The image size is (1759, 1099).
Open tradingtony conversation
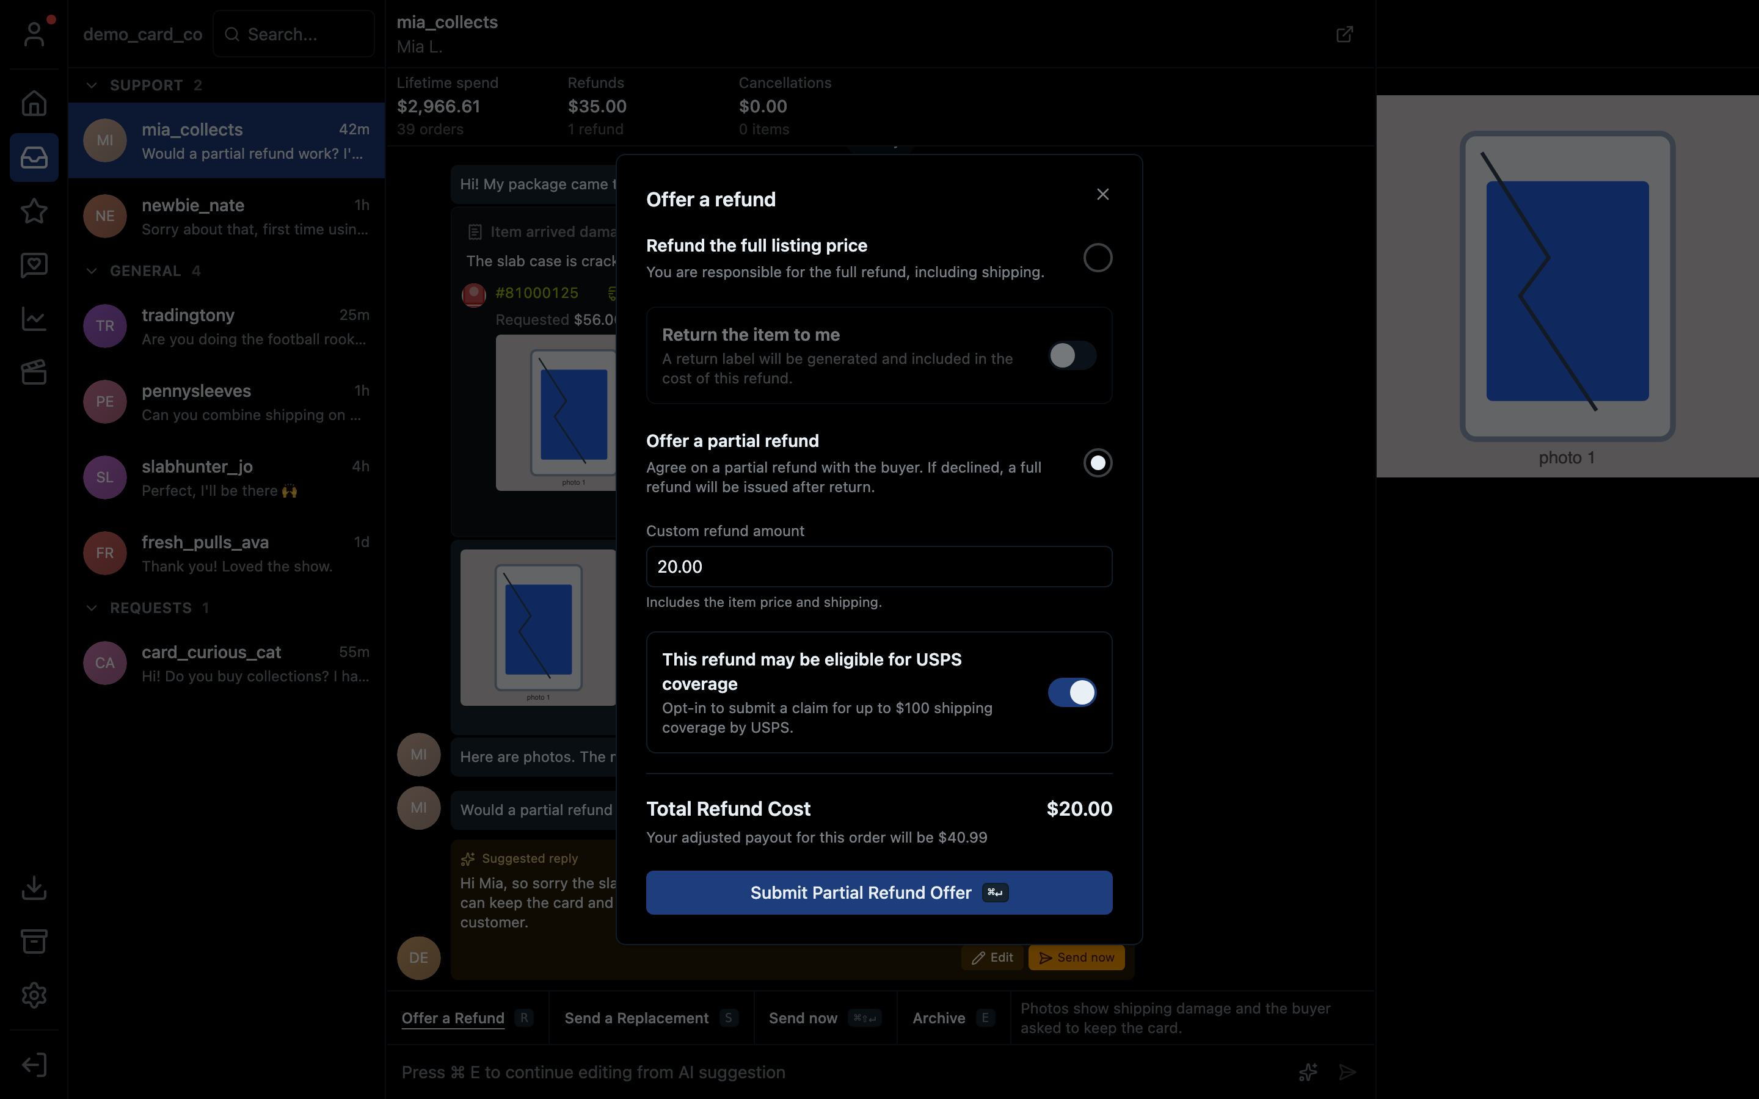(x=227, y=325)
